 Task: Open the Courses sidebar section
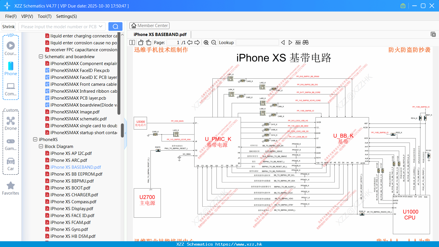point(11,48)
